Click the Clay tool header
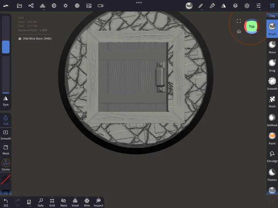278x208 pixels. point(272,16)
